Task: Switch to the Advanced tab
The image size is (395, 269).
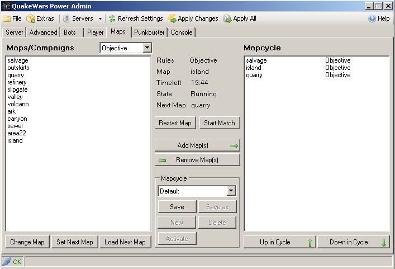Action: tap(43, 32)
